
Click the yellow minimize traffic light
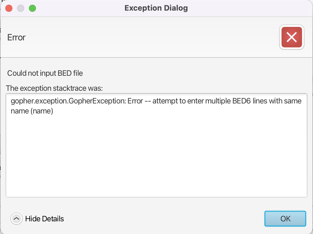click(x=21, y=8)
